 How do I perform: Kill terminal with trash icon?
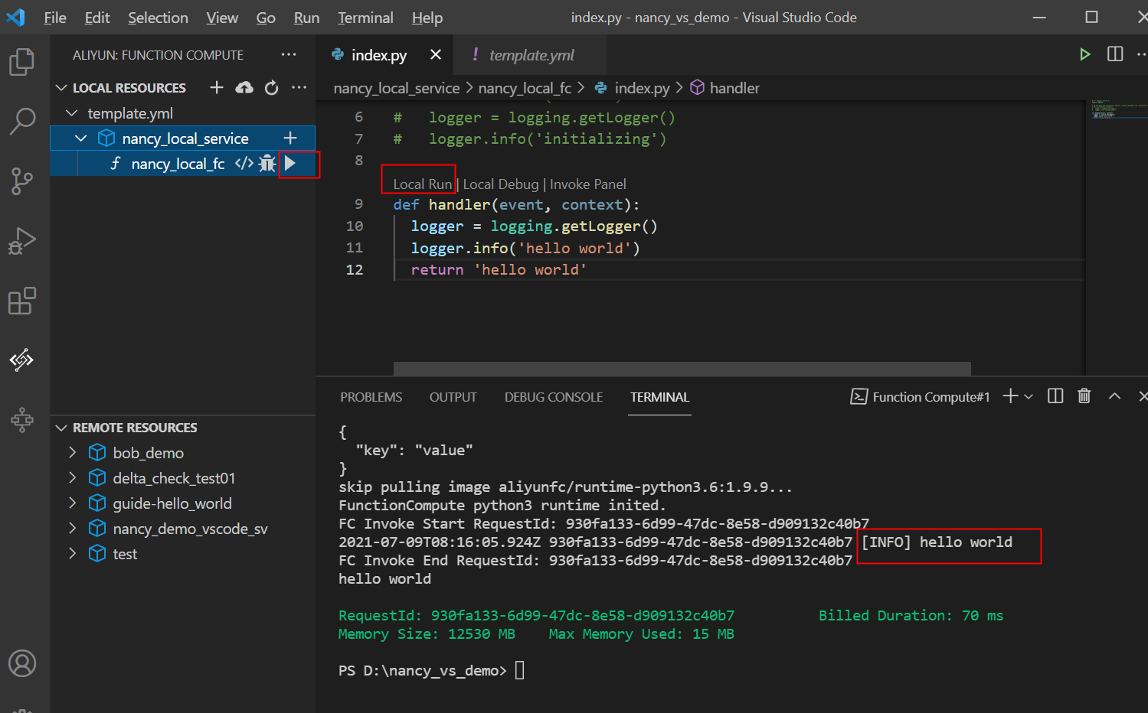point(1084,396)
